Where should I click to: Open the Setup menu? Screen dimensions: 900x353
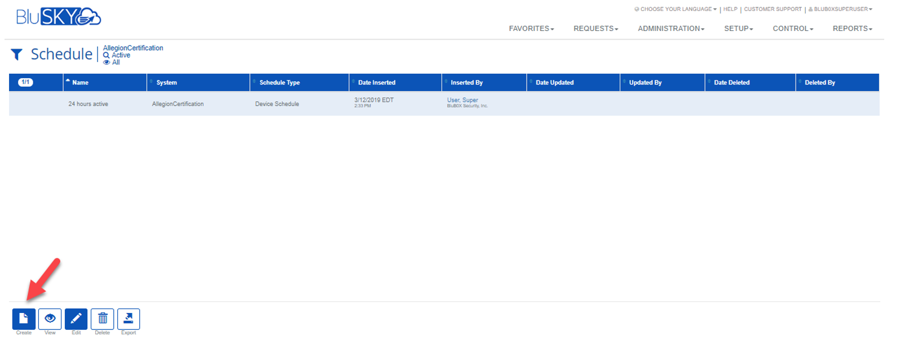point(738,29)
